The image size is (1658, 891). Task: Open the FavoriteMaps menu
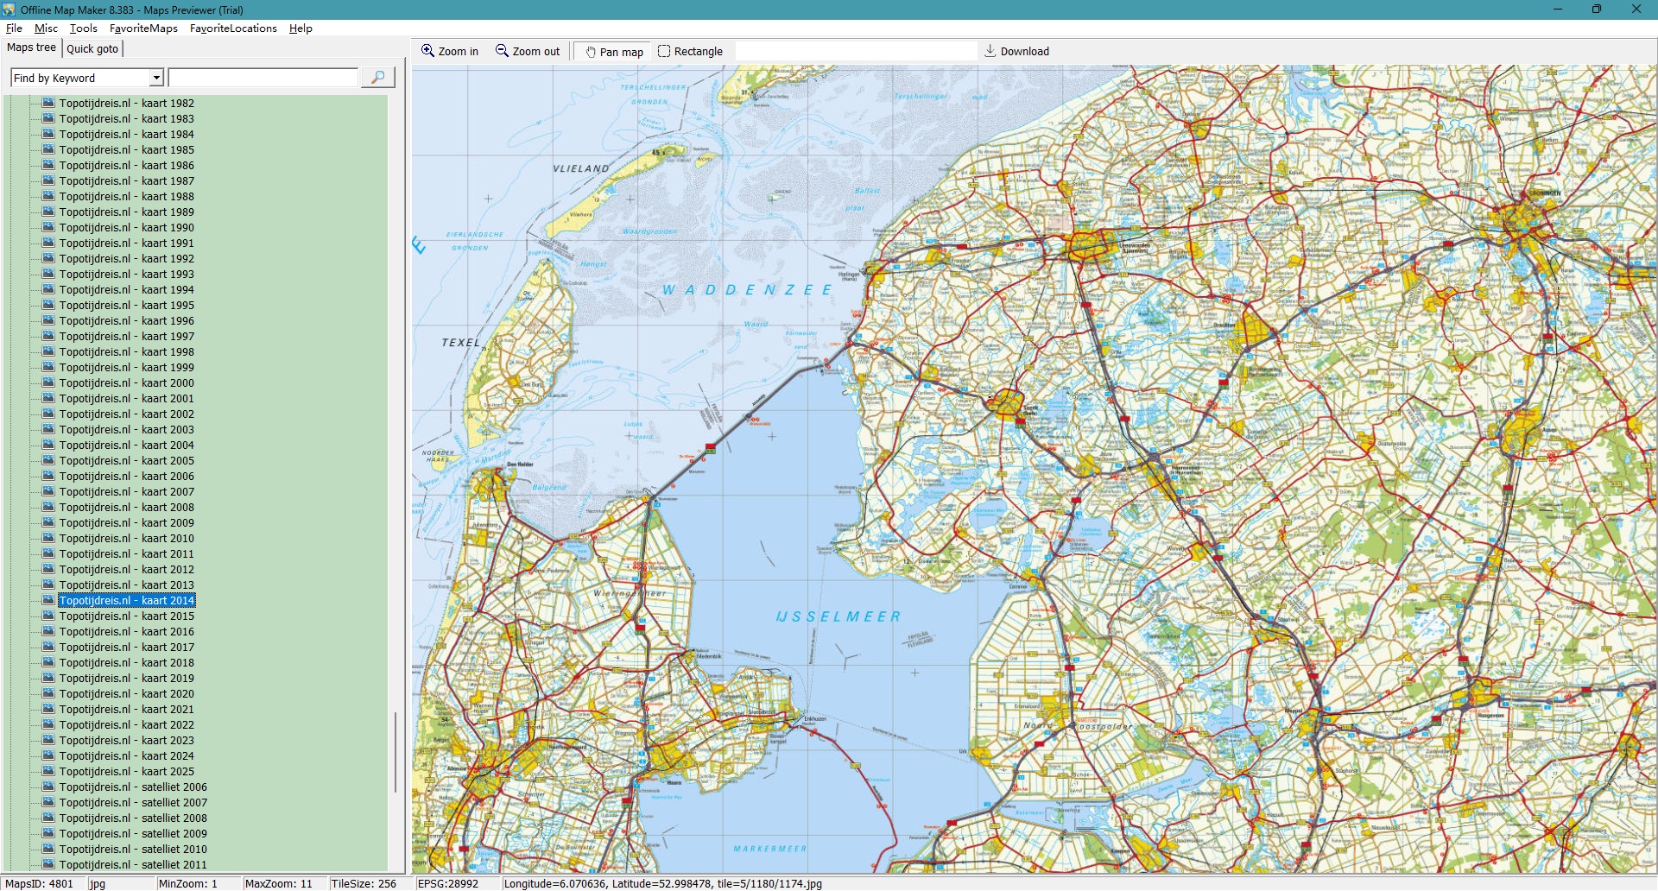143,28
